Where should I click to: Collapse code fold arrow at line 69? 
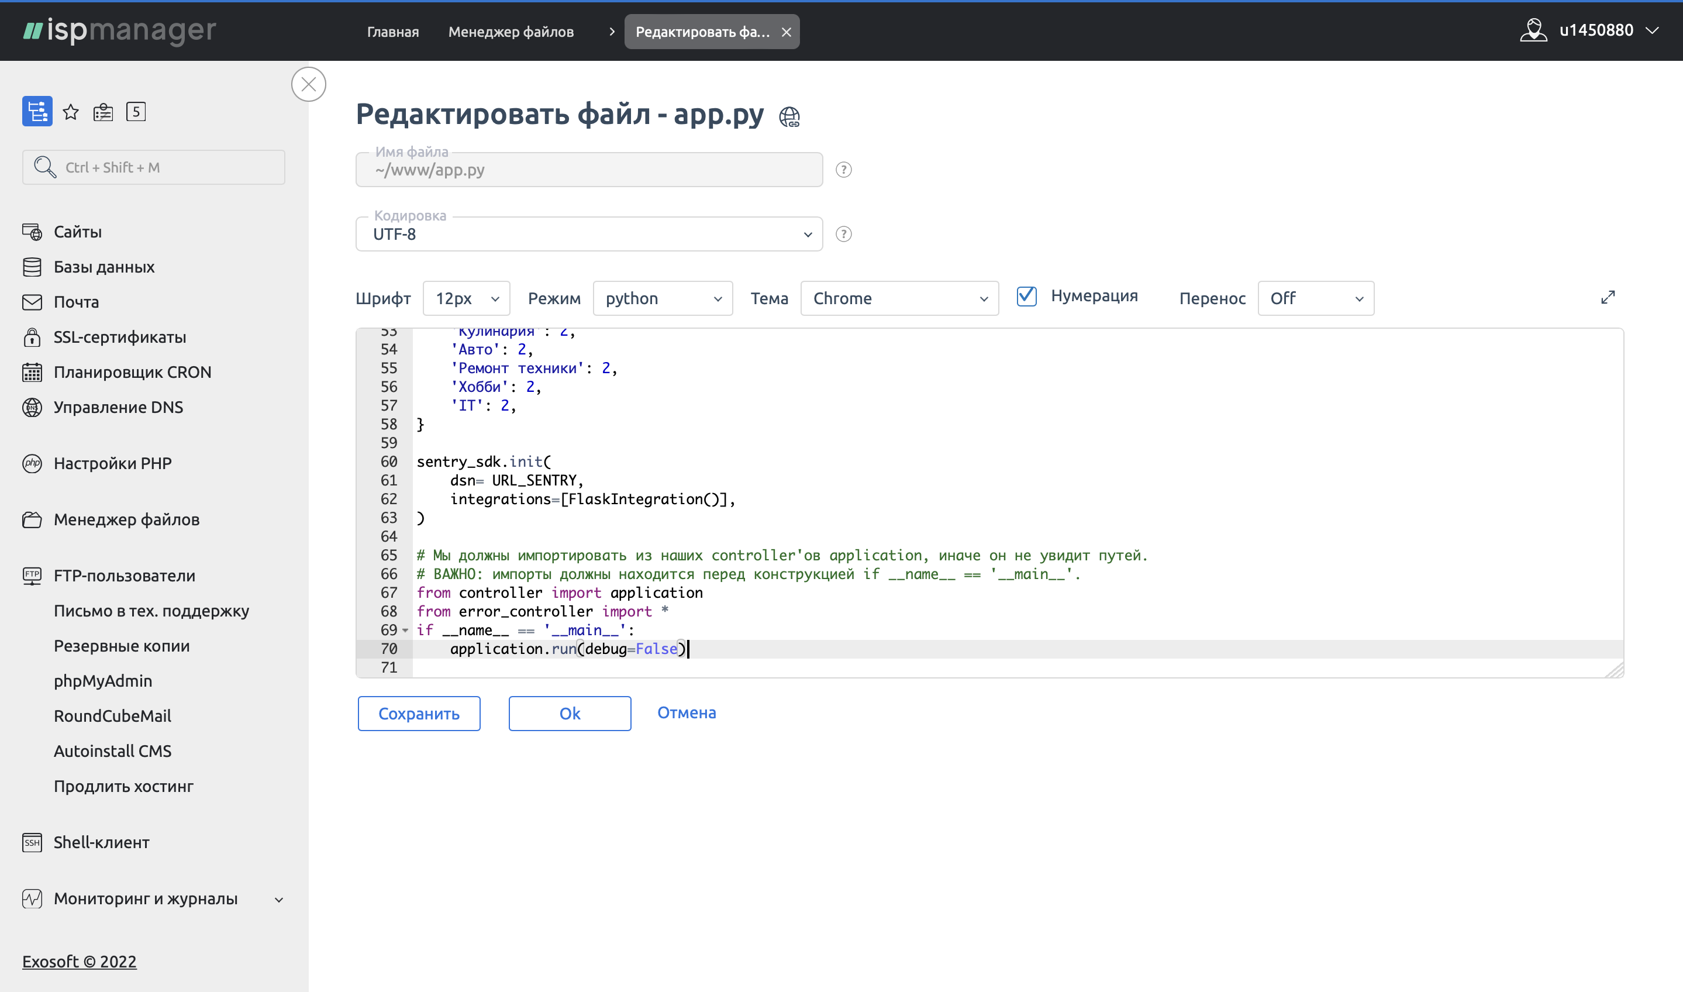click(x=406, y=631)
